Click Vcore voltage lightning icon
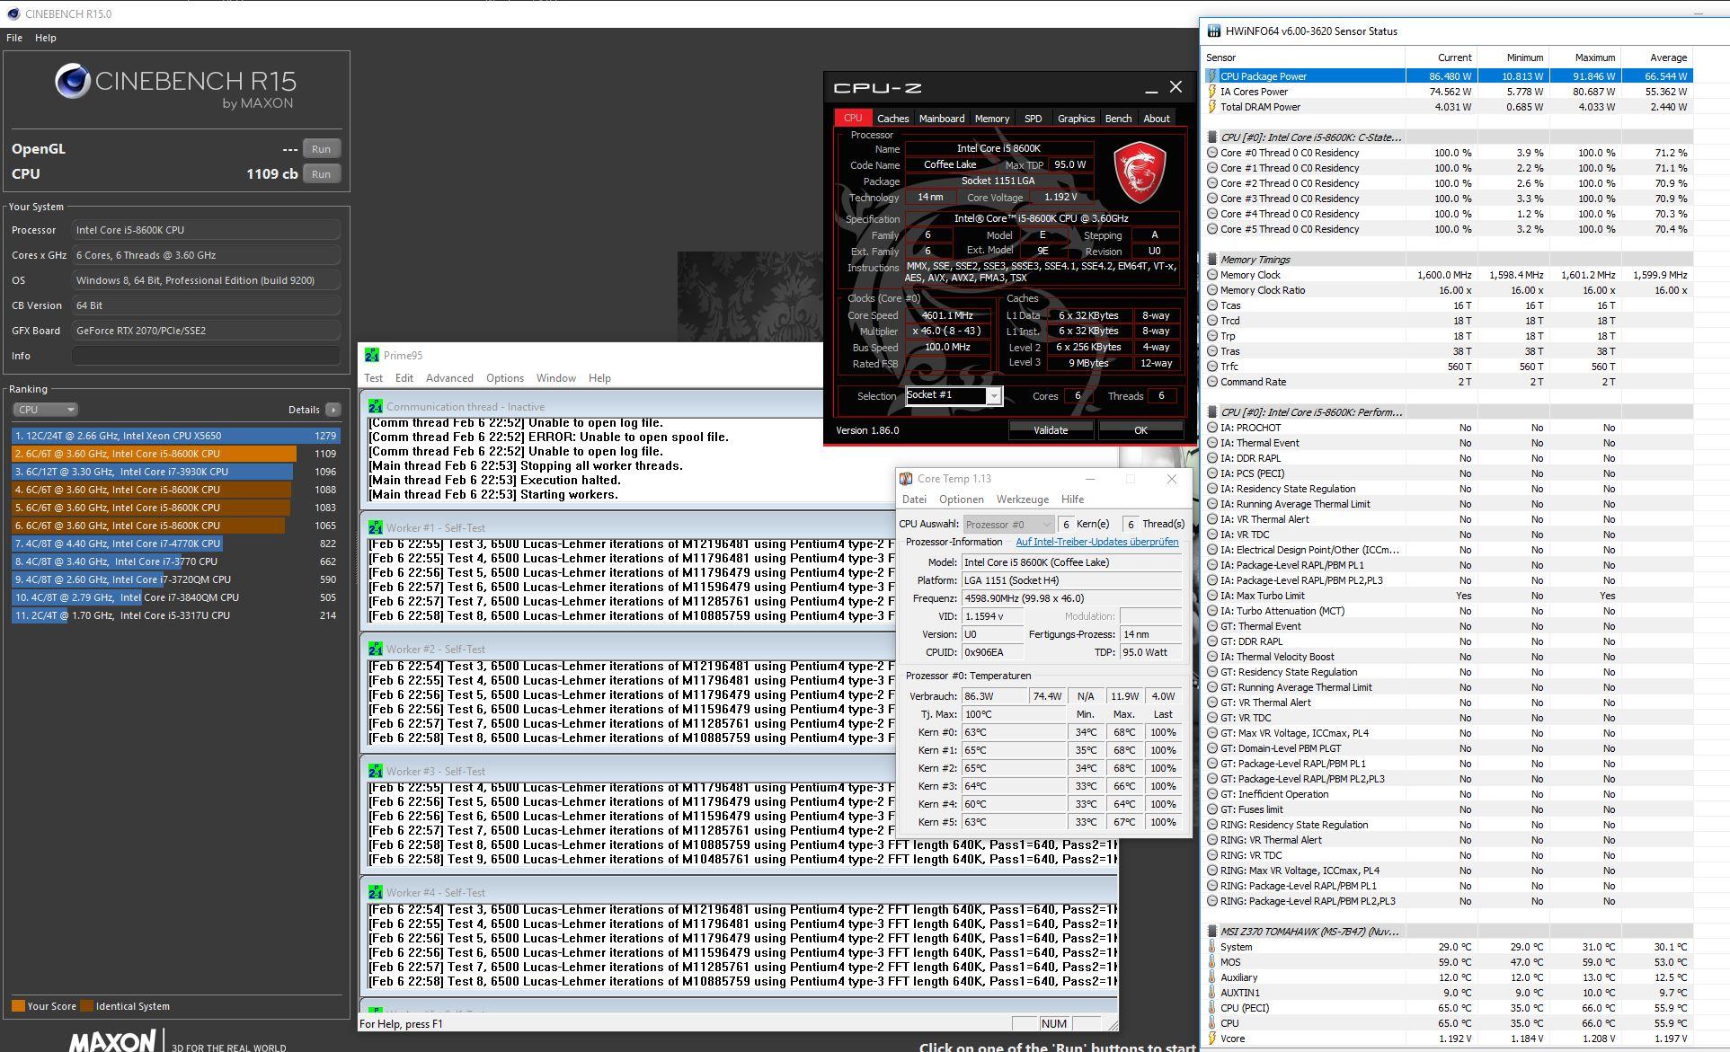Viewport: 1730px width, 1052px height. [1212, 1039]
